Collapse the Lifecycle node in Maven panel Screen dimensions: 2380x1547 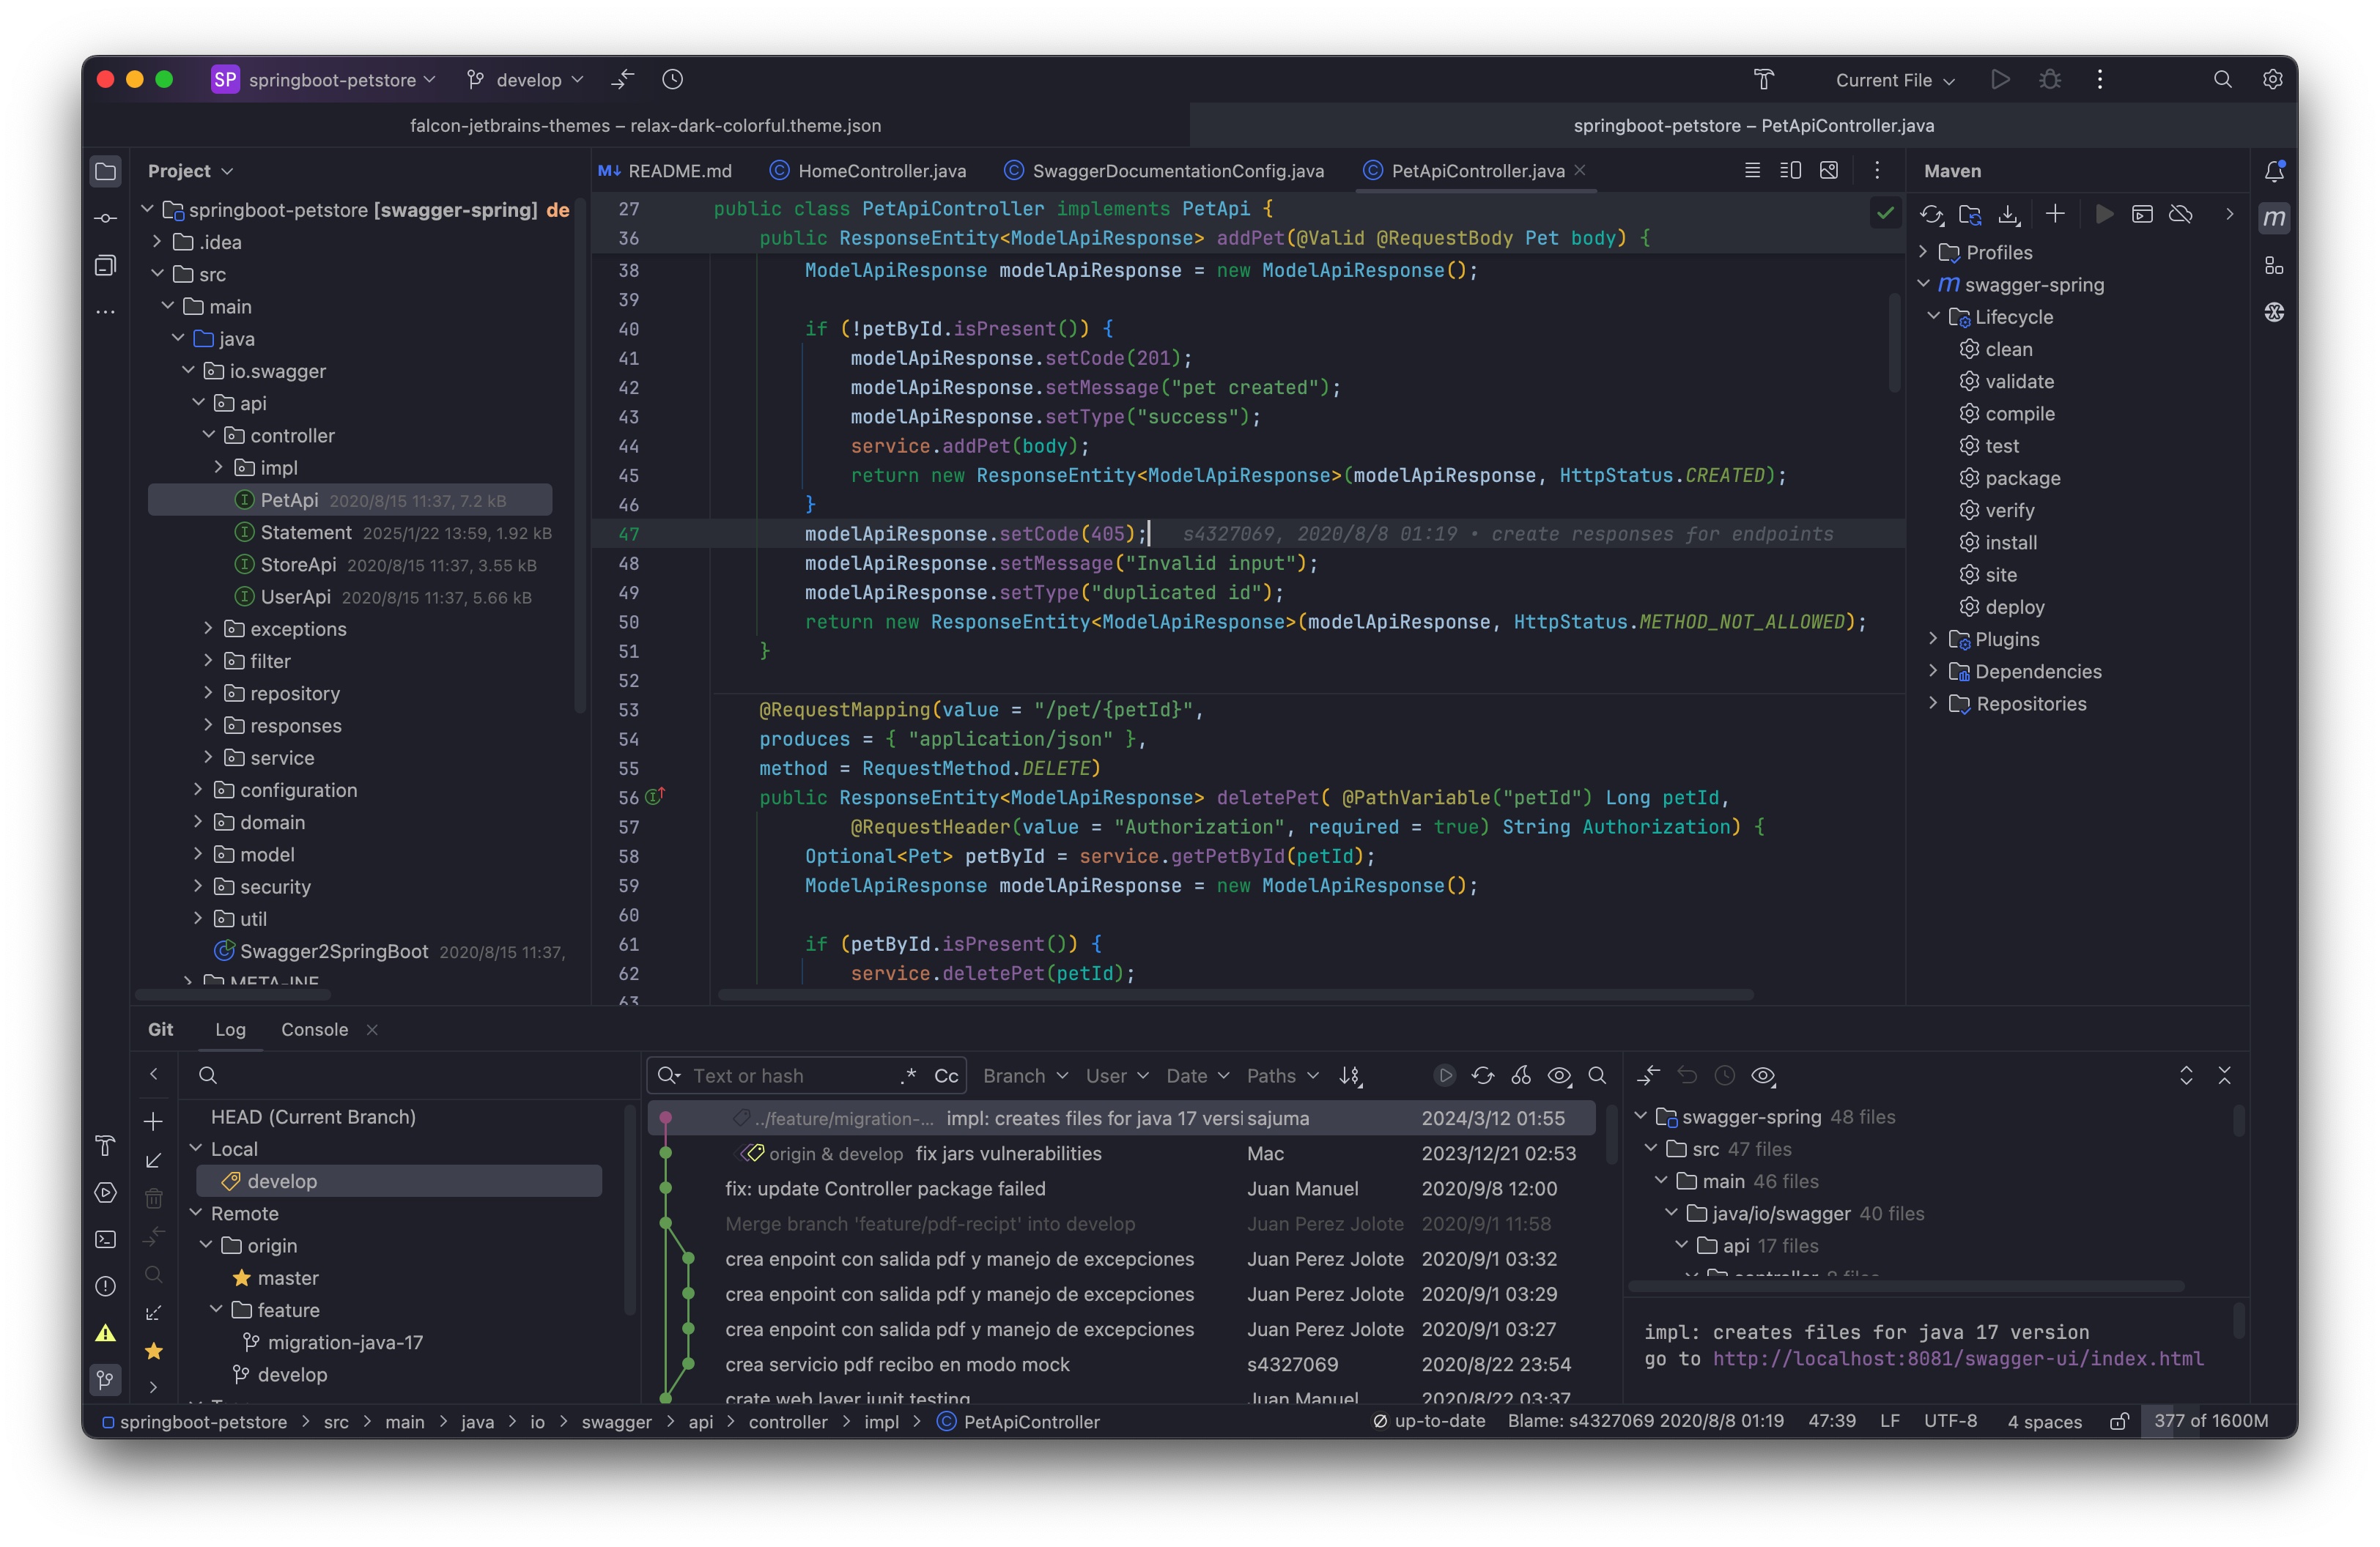coord(1934,316)
